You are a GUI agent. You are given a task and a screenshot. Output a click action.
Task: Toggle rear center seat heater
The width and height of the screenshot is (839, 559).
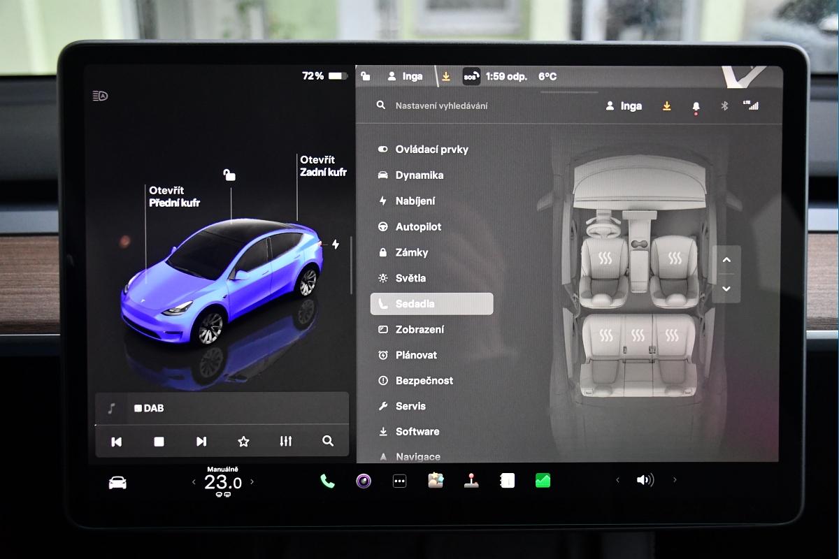638,336
